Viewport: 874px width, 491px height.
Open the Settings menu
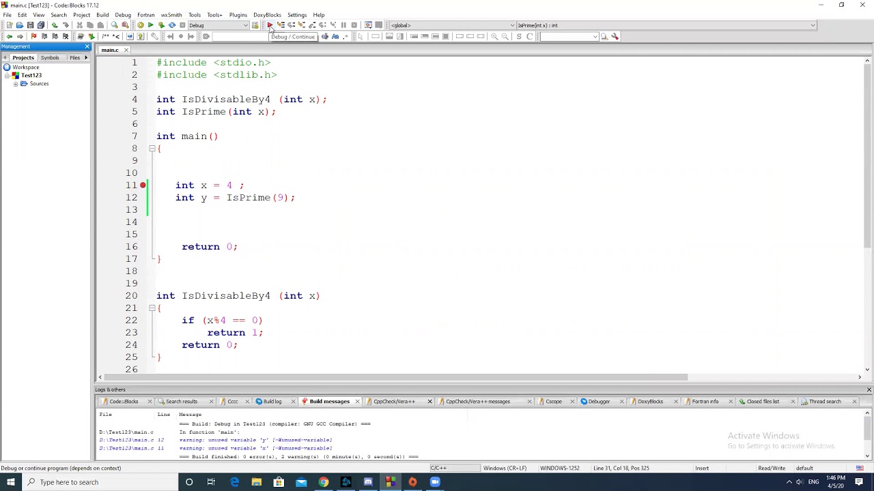(x=297, y=14)
